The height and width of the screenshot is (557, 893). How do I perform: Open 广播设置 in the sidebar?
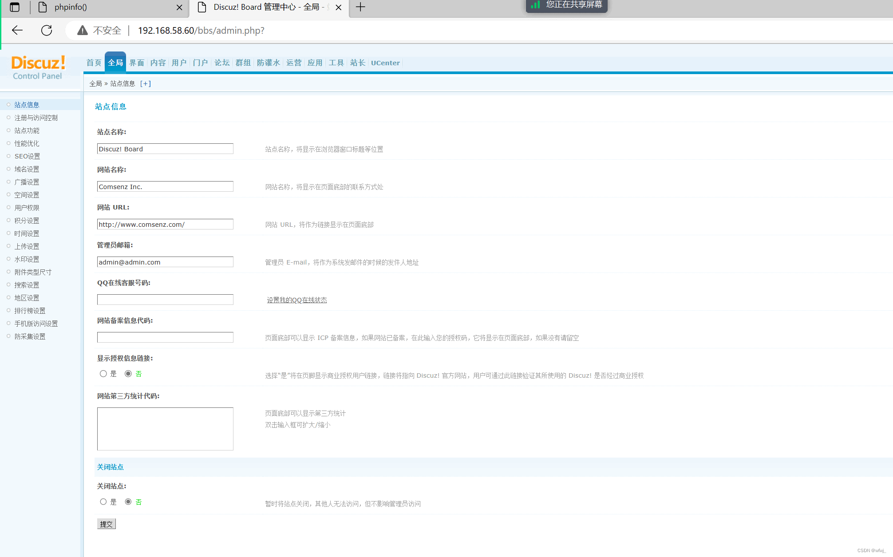point(27,182)
